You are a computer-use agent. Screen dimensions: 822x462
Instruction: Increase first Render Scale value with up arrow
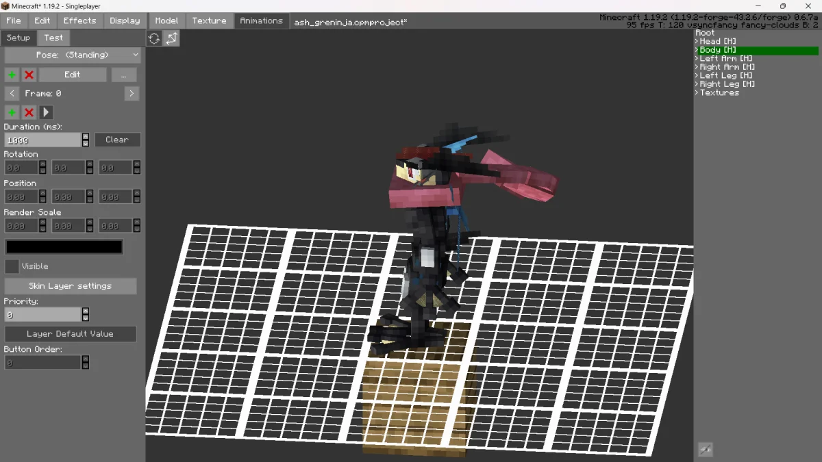[x=42, y=222]
